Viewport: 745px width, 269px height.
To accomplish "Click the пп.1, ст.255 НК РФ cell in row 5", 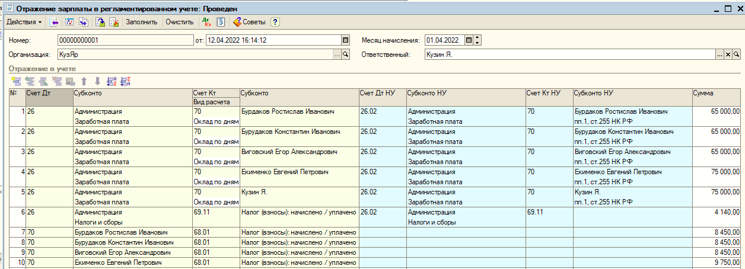I will tap(632, 202).
